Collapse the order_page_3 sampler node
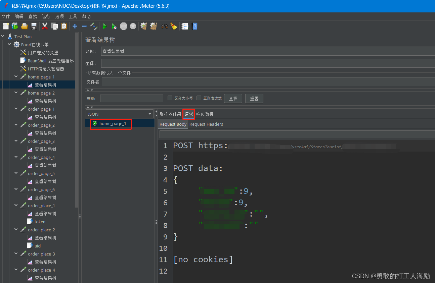The width and height of the screenshot is (435, 283). 16,141
